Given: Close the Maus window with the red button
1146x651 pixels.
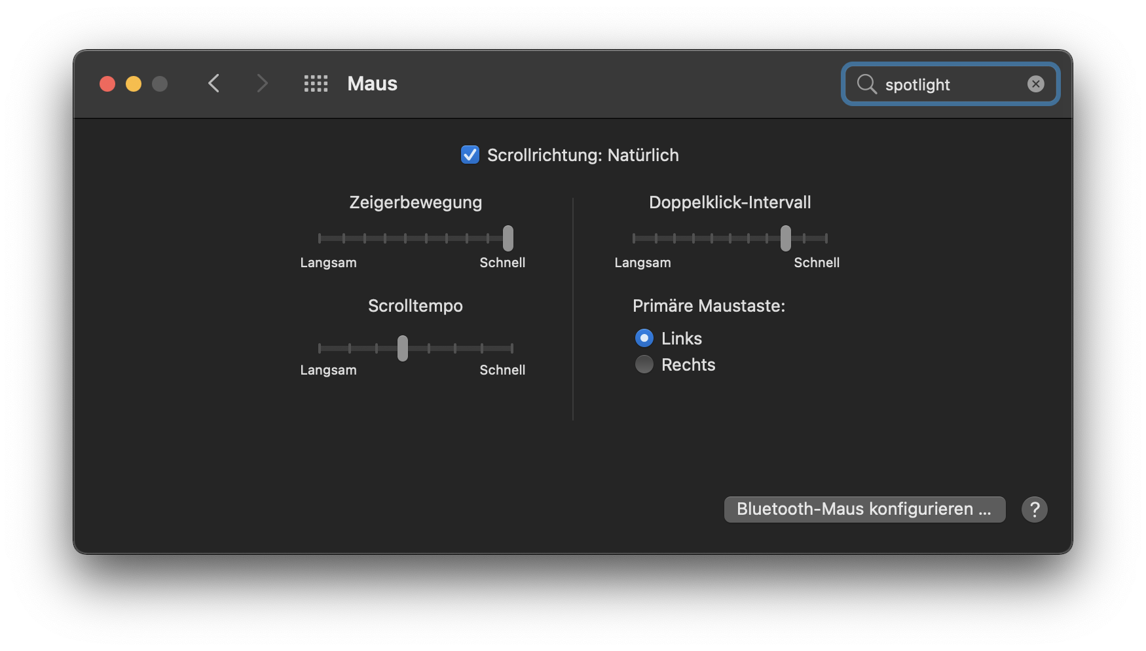Looking at the screenshot, I should [107, 84].
